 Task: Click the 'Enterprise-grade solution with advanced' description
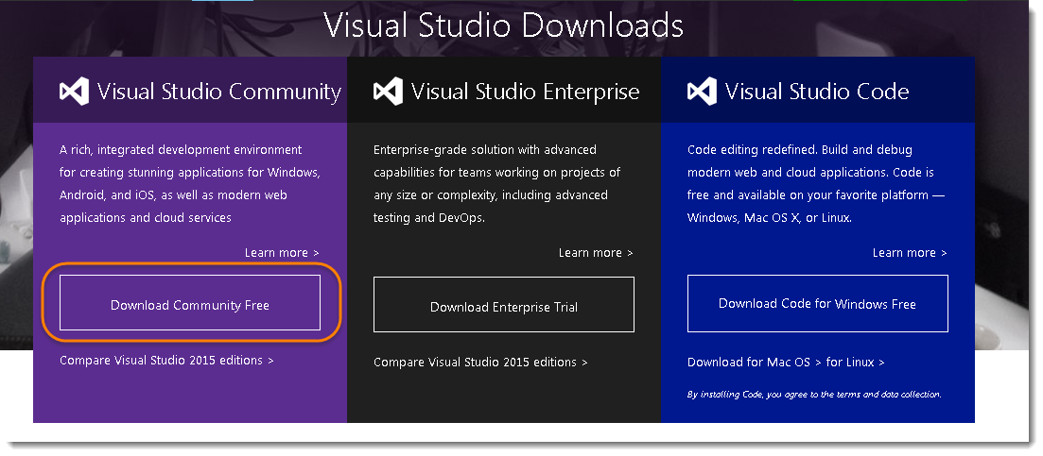(x=496, y=184)
